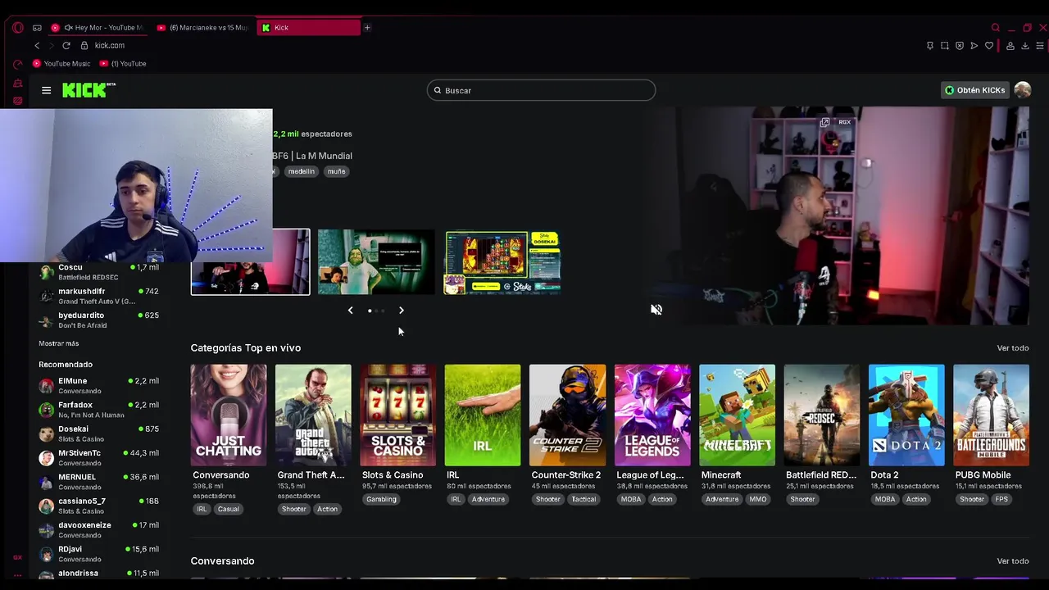
Task: Select the medellin stream tag
Action: [301, 171]
